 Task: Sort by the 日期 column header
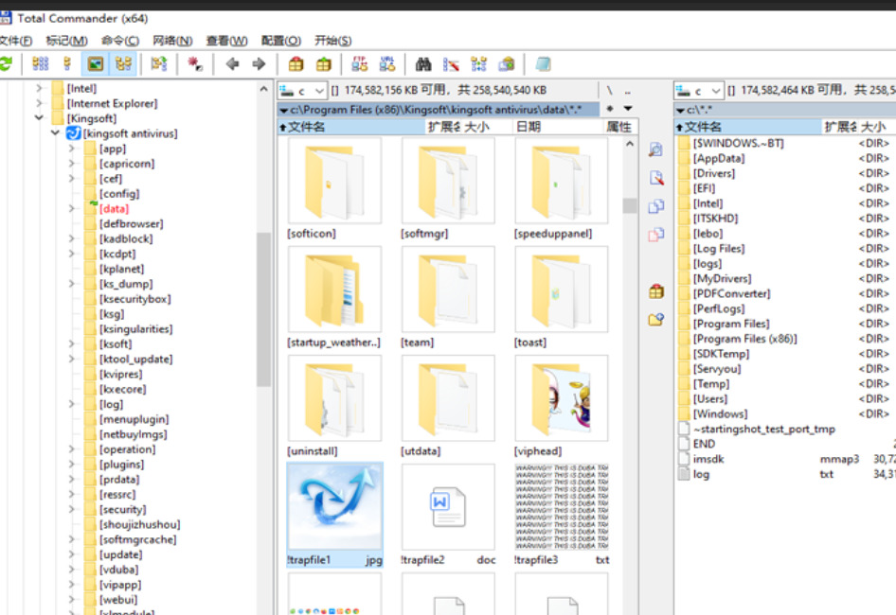pos(529,127)
